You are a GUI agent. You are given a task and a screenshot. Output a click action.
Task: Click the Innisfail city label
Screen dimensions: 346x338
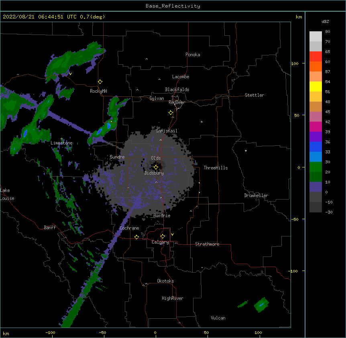pos(167,131)
